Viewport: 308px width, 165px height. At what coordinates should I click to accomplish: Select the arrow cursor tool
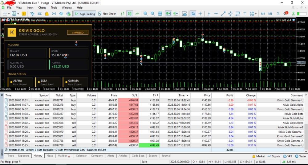[x=193, y=14]
